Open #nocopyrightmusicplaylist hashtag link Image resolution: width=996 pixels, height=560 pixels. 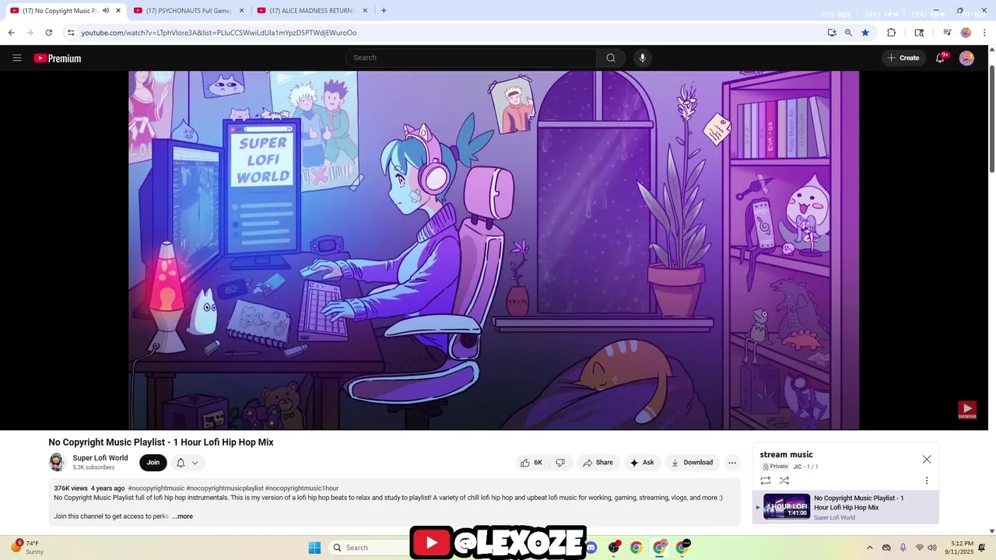[225, 488]
